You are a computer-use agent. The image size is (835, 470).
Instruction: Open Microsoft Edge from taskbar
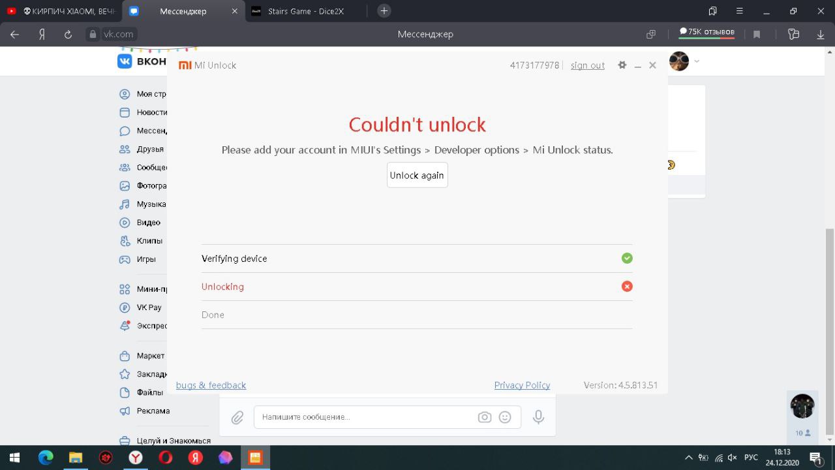[x=45, y=458]
